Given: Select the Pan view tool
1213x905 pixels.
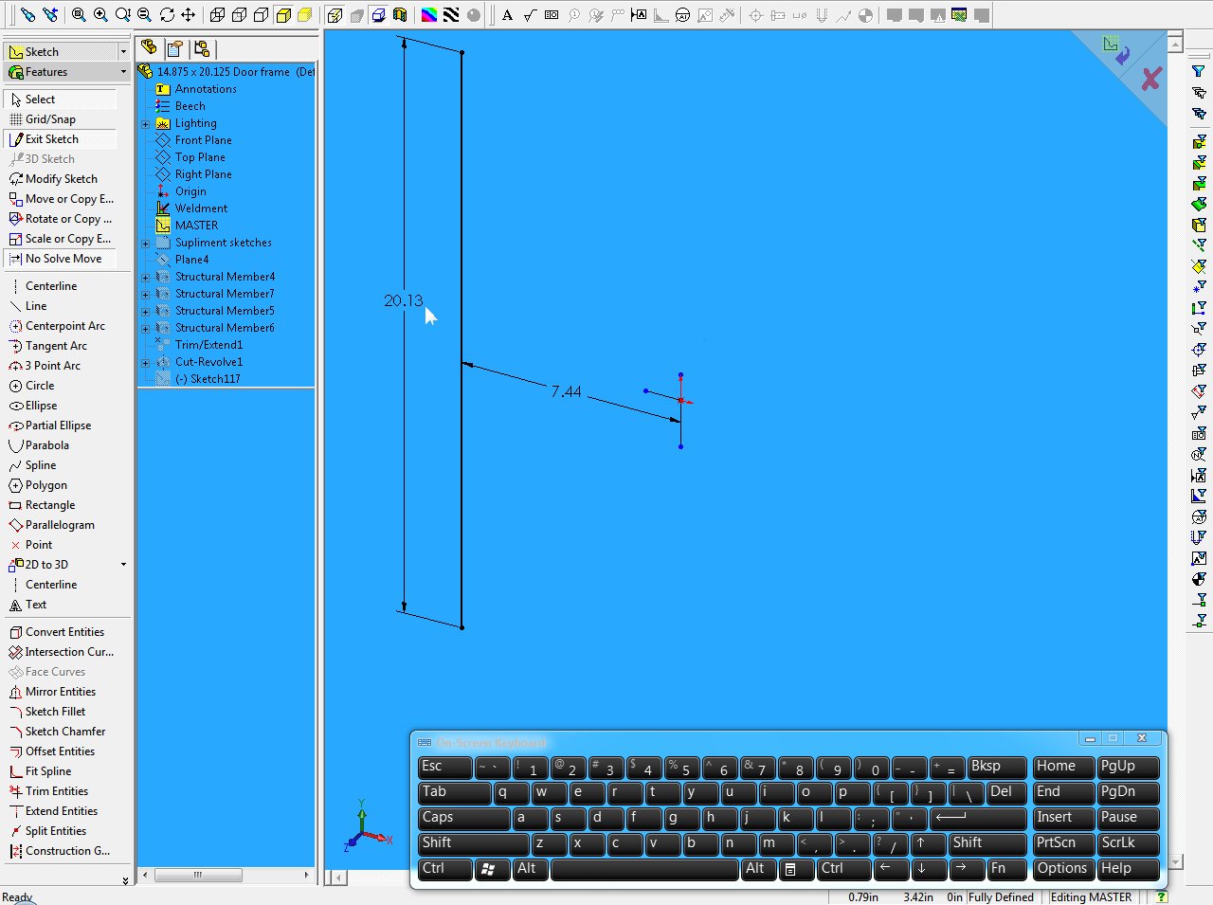Looking at the screenshot, I should (x=188, y=15).
